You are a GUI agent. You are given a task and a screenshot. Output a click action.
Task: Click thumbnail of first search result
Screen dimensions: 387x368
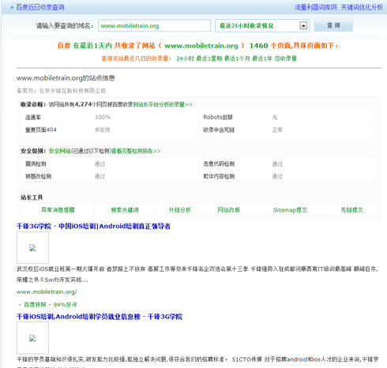32,247
